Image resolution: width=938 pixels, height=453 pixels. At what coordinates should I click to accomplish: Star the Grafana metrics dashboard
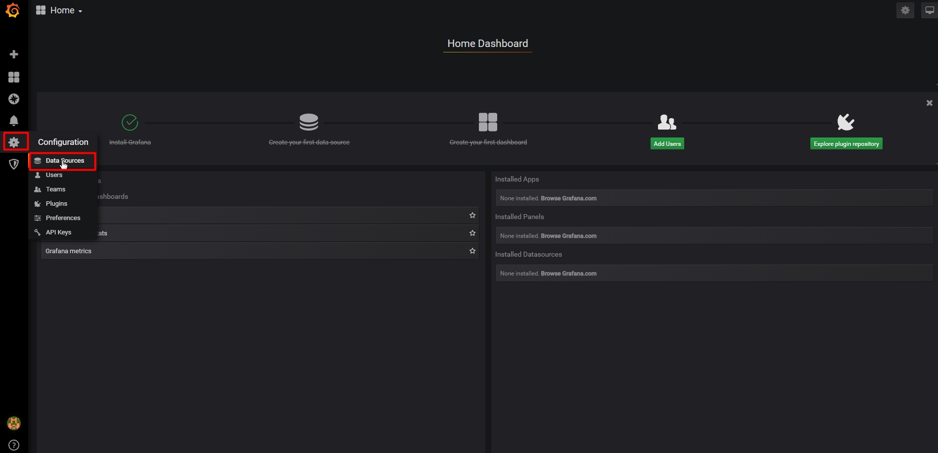pyautogui.click(x=472, y=251)
